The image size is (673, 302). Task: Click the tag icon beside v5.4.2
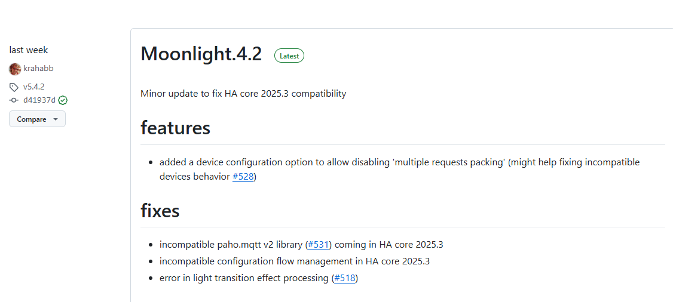point(14,87)
